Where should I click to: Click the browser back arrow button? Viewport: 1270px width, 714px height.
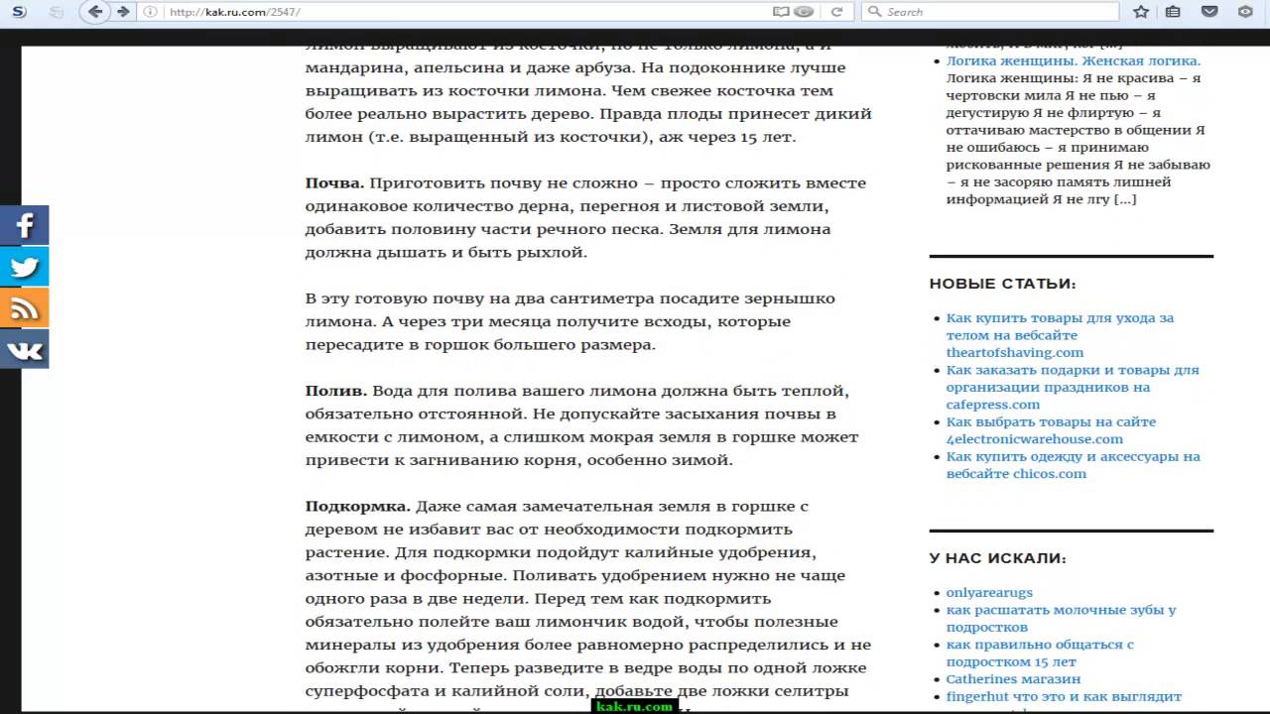point(95,12)
